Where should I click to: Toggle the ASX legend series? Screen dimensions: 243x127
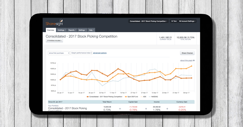point(143,97)
